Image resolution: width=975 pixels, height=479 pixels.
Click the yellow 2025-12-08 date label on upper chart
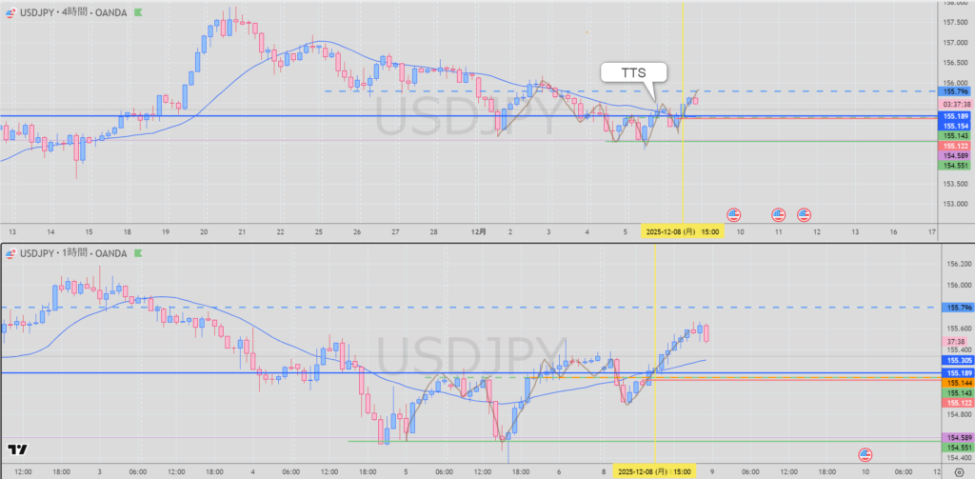[681, 231]
